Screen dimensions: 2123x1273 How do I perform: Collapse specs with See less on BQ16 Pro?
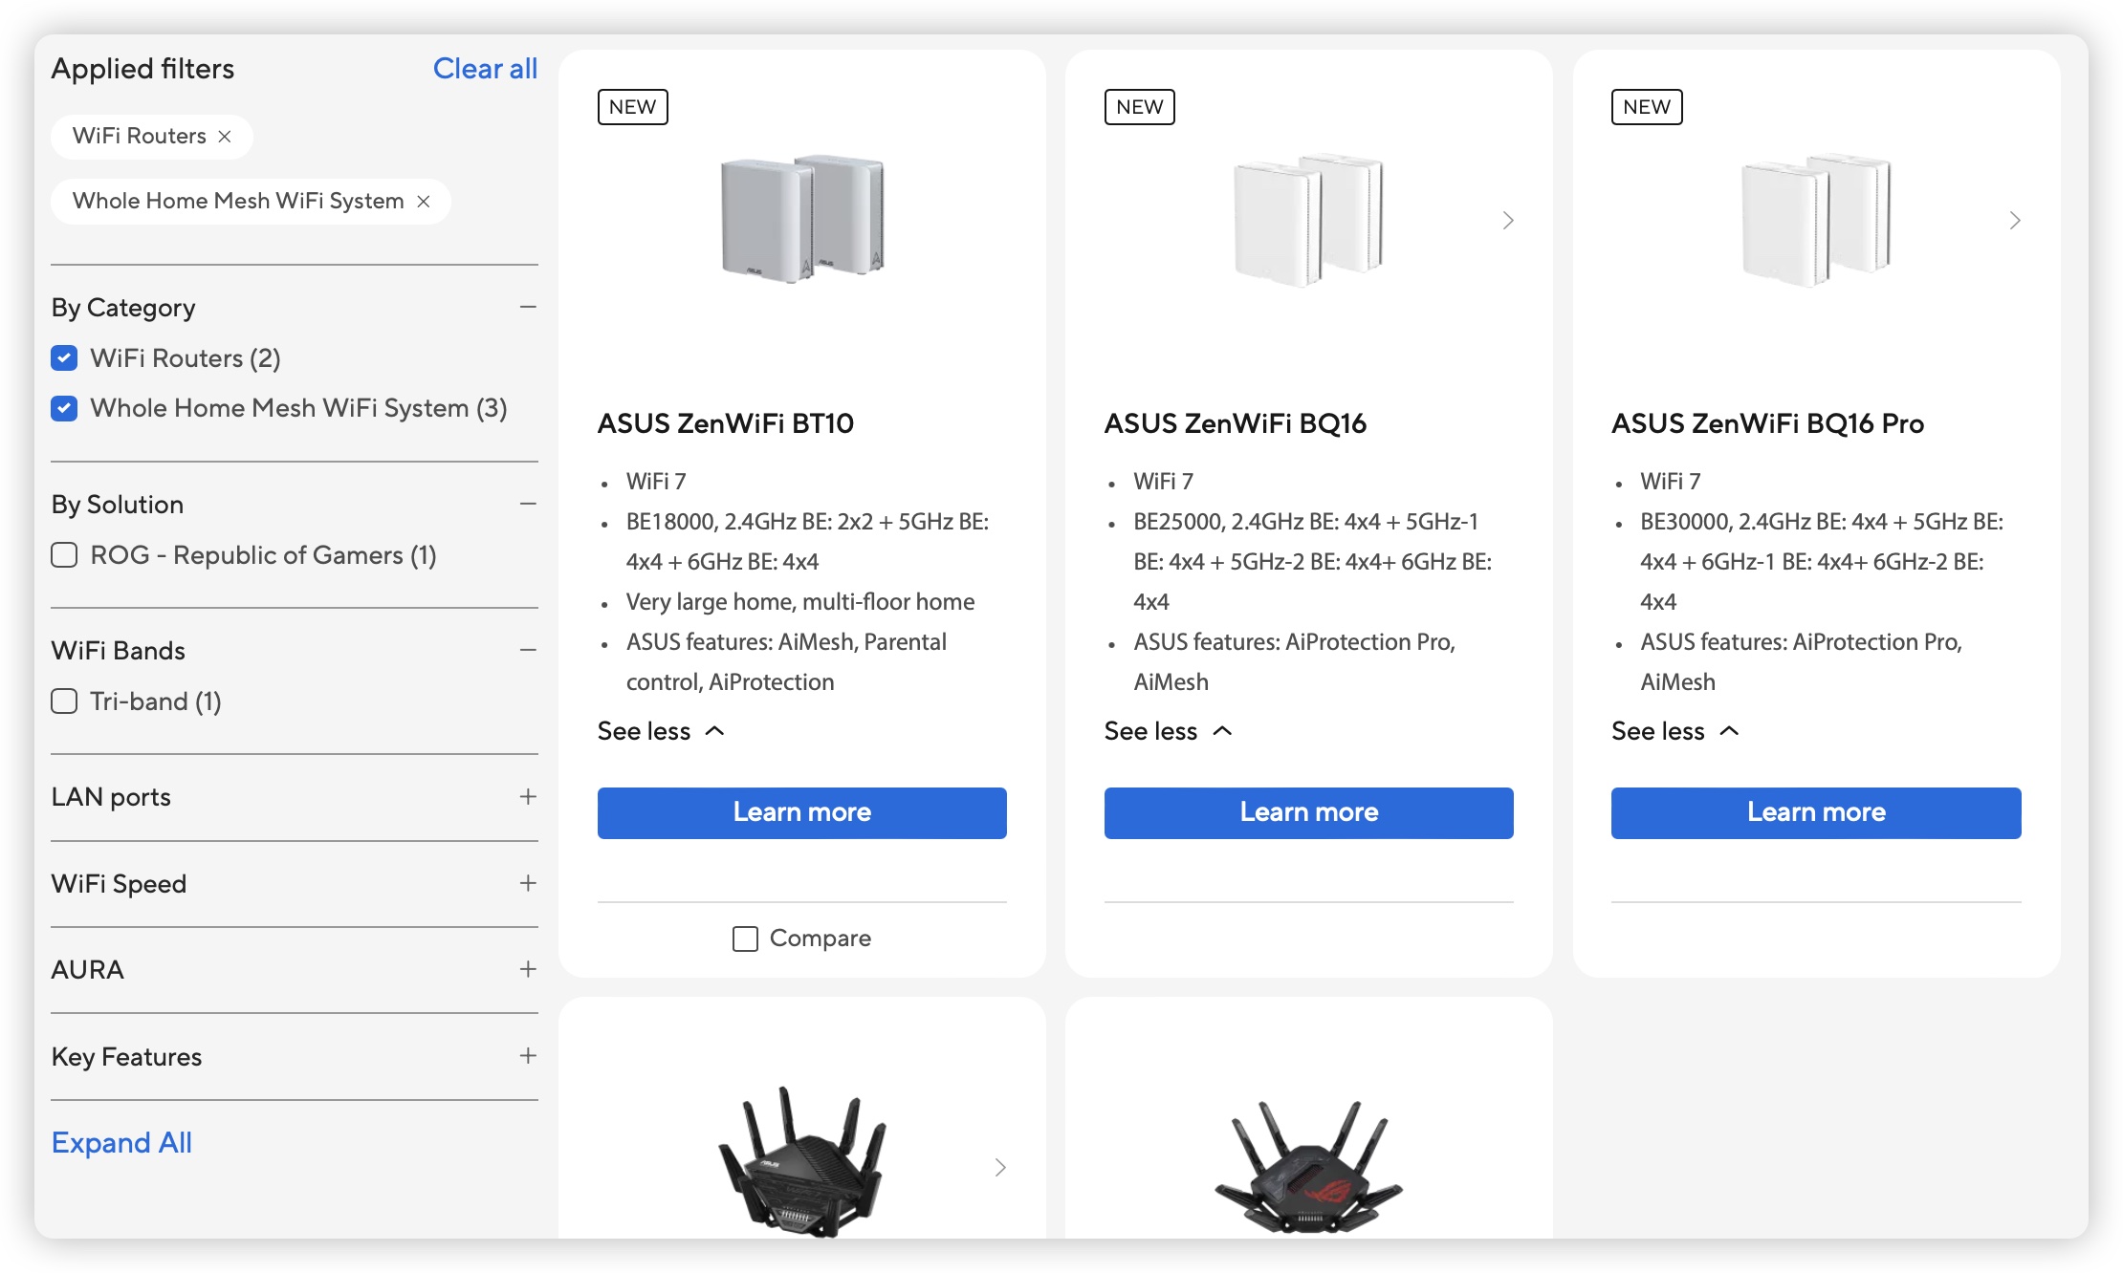click(1674, 731)
